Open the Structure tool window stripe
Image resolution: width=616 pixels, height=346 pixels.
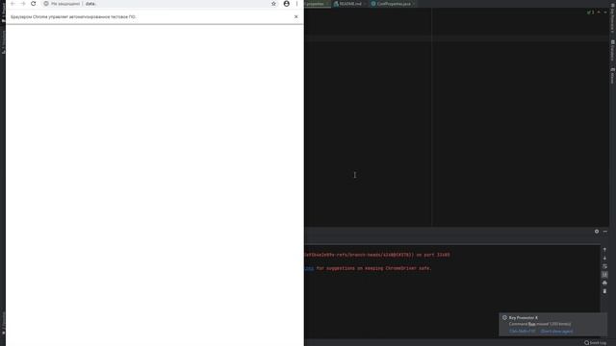3,42
